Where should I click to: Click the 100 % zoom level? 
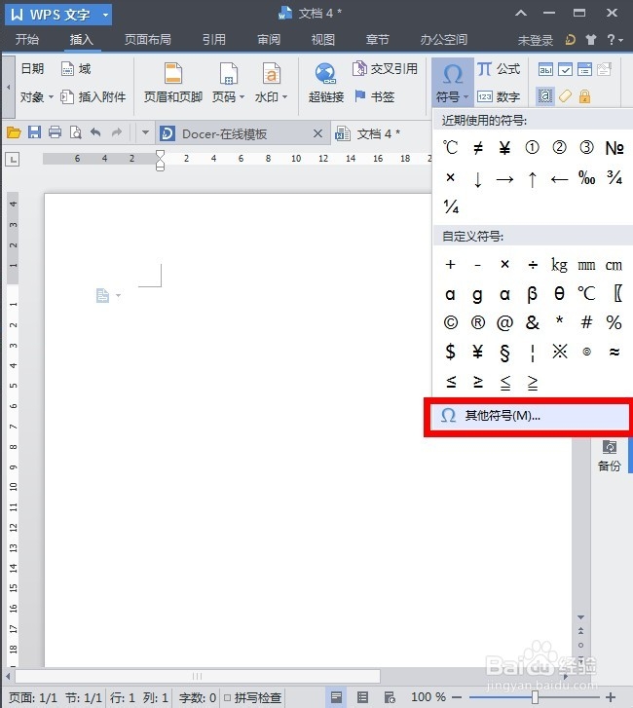428,697
